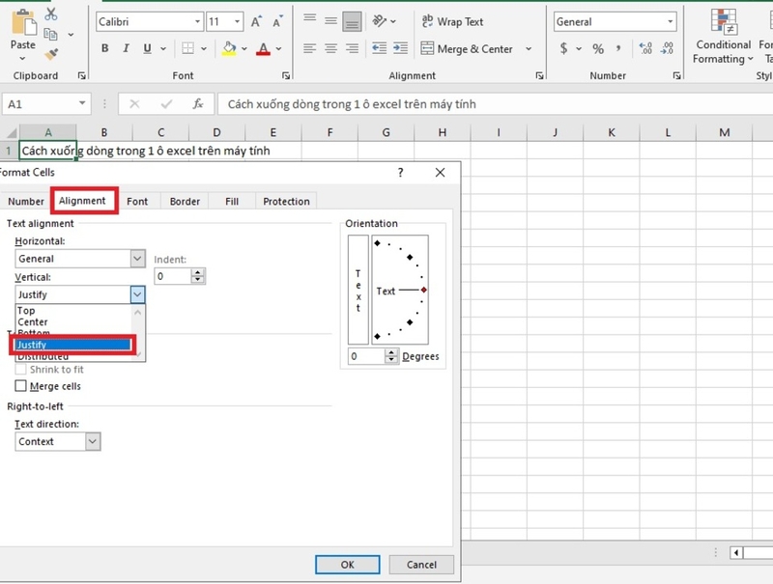Click the Copy icon
This screenshot has height=584, width=773.
(51, 35)
